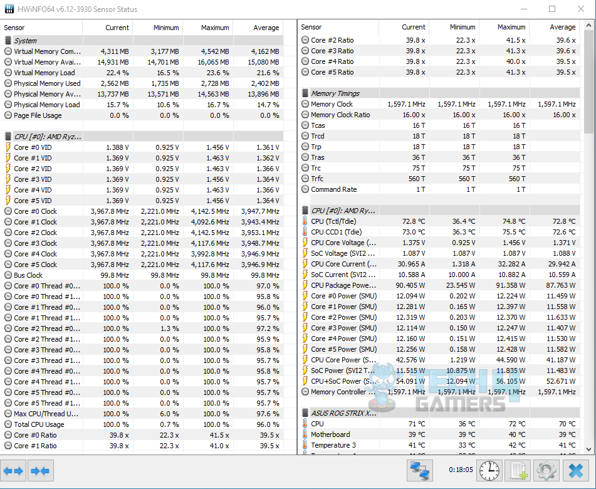The image size is (596, 489).
Task: Click the Maximum column header in the right pane
Action: coord(505,27)
